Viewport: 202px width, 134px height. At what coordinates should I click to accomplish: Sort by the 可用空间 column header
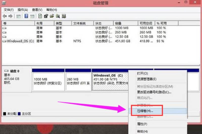146,23
